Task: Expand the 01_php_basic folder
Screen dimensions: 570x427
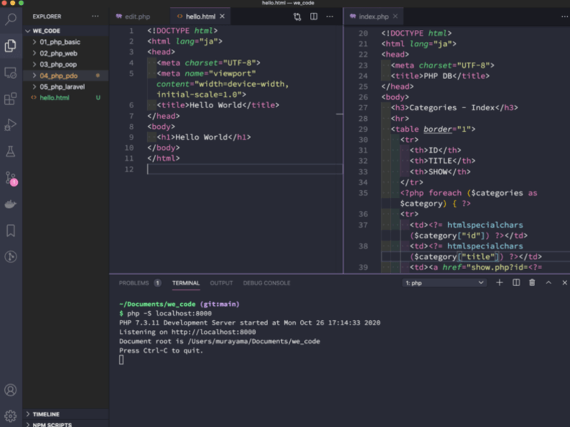Action: [60, 42]
